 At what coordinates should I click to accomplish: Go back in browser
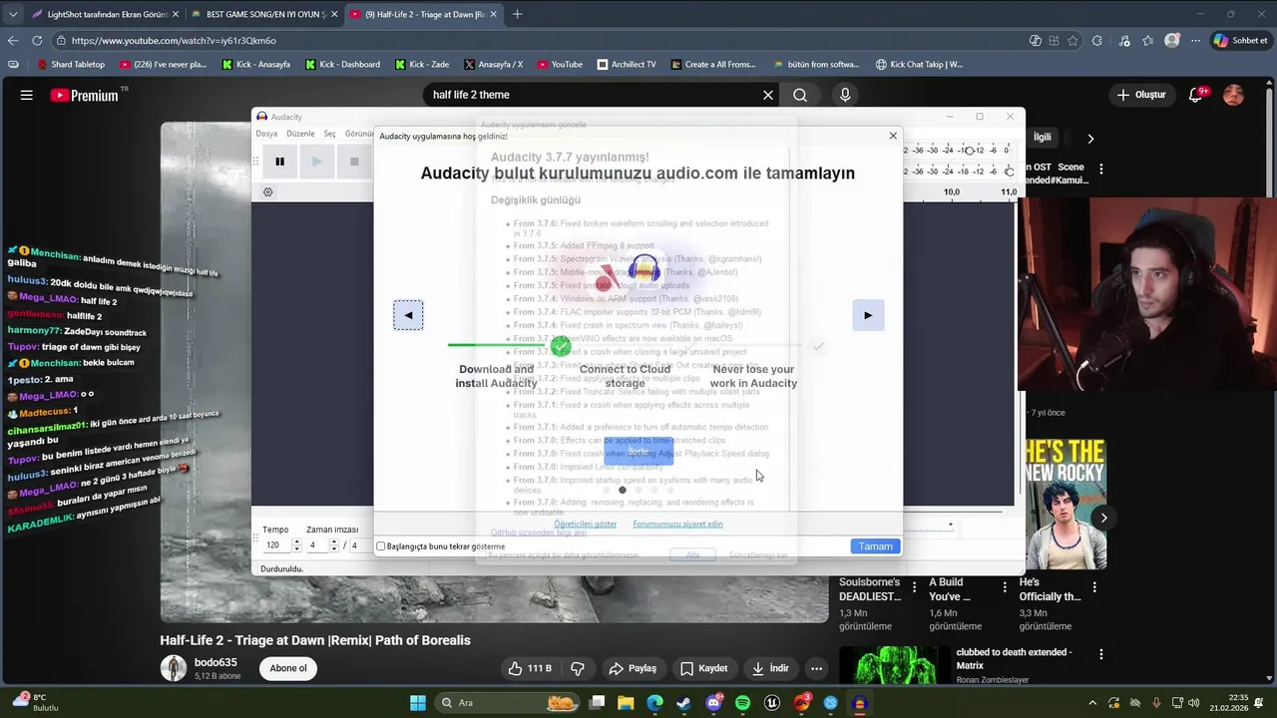coord(13,41)
